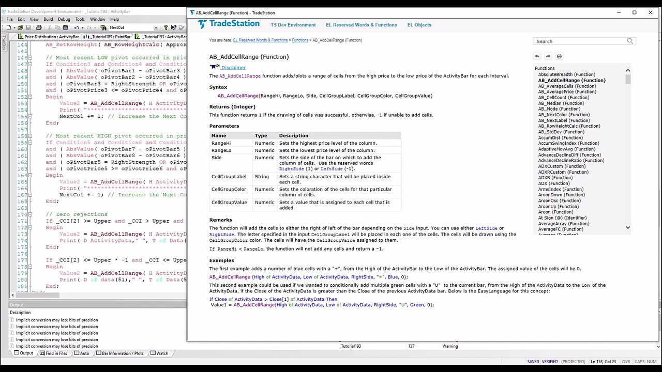
Task: Click the TradeStation logo in help window
Action: pyautogui.click(x=229, y=24)
